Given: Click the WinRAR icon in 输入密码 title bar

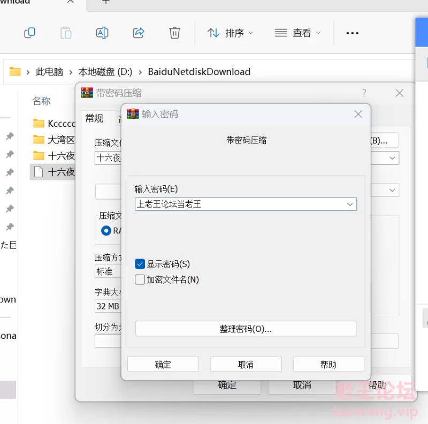Looking at the screenshot, I should click(x=133, y=114).
